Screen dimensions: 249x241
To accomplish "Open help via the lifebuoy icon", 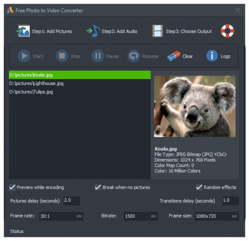I will click(x=227, y=31).
